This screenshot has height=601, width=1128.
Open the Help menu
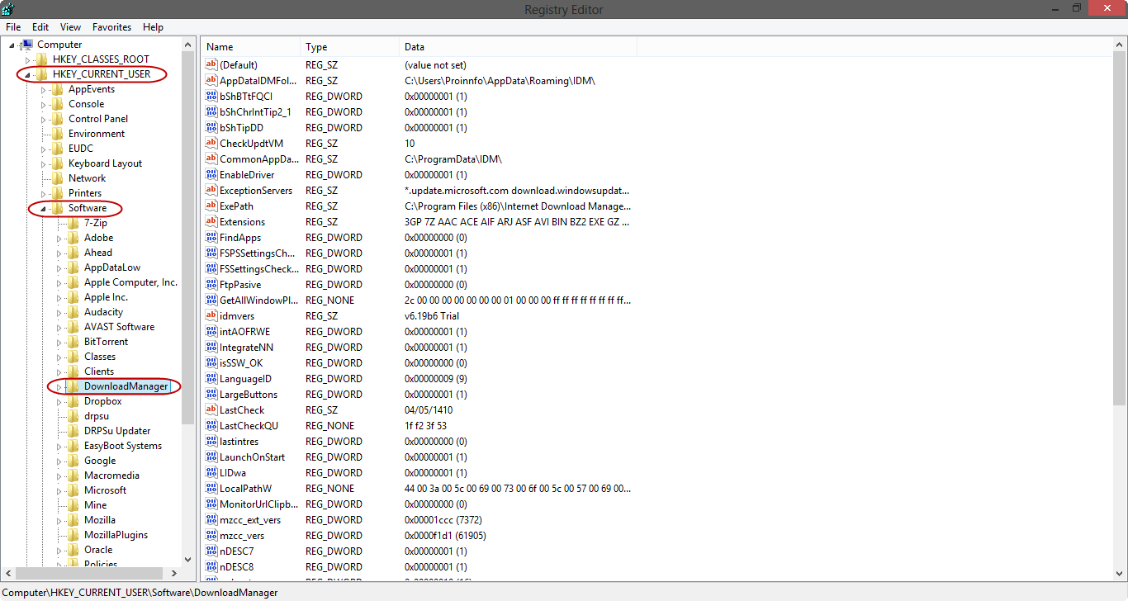[x=154, y=27]
